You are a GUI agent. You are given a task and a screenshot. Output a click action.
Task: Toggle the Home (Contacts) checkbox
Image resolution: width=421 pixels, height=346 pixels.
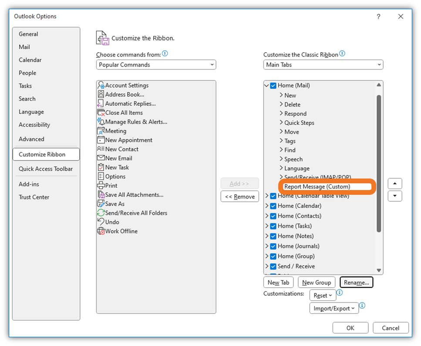point(273,216)
